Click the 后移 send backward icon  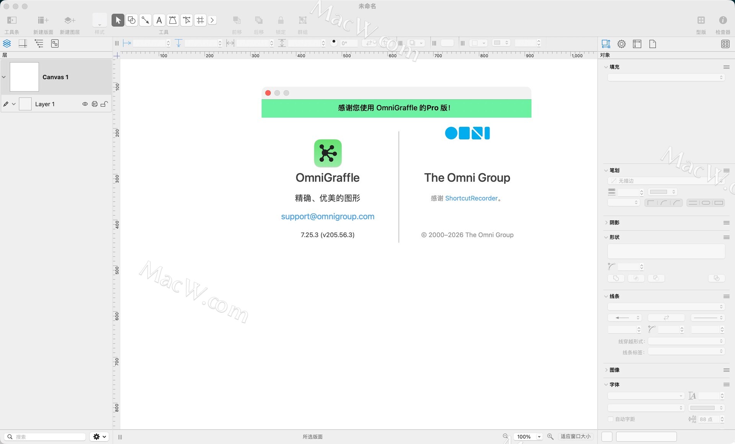[x=259, y=20]
